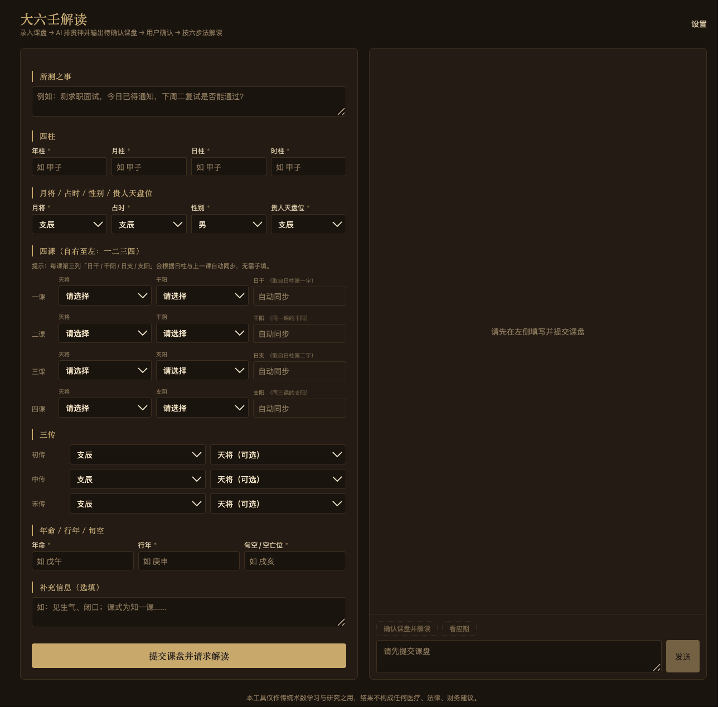
Task: Click the 补充信息 text area
Action: 189,612
